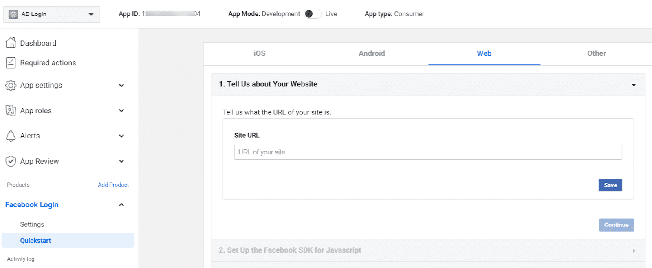Switch to the iOS tab
652x268 pixels.
[x=260, y=53]
